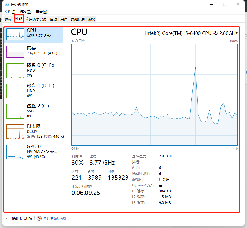Image resolution: width=247 pixels, height=228 pixels.
Task: Switch to the 进程 tab
Action: pos(8,19)
